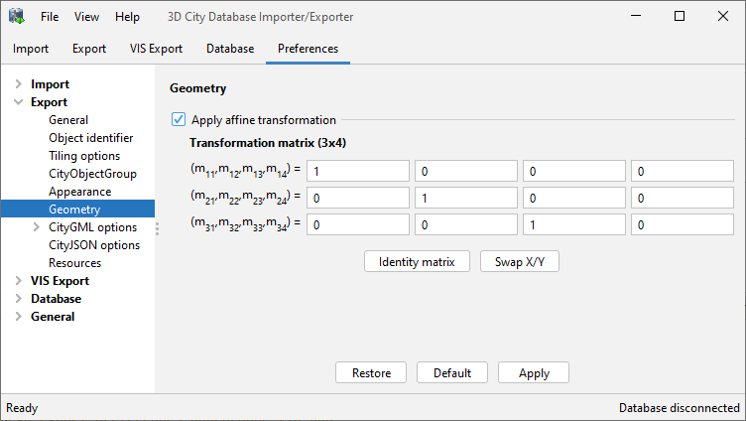
Task: Expand the CityGML options node
Action: (x=37, y=227)
